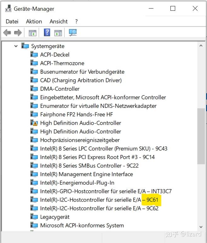Click the scrollbar down arrow
This screenshot has height=243, width=207.
pos(201,227)
